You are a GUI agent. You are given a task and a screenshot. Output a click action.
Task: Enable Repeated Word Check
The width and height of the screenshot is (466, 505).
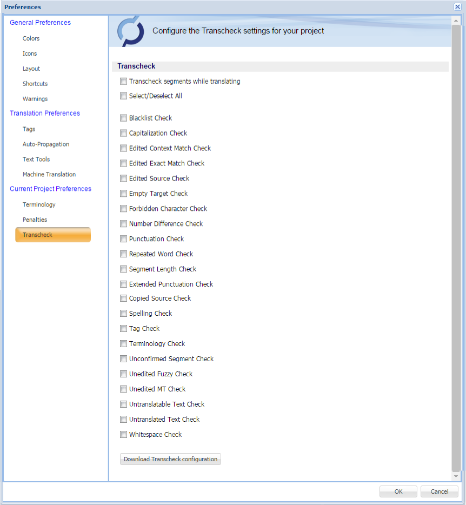point(123,254)
